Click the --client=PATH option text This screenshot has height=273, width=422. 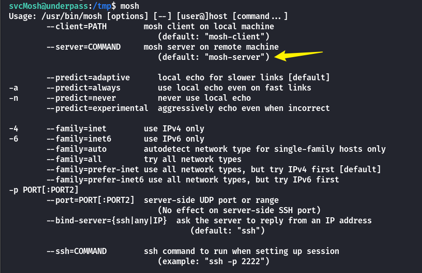77,26
